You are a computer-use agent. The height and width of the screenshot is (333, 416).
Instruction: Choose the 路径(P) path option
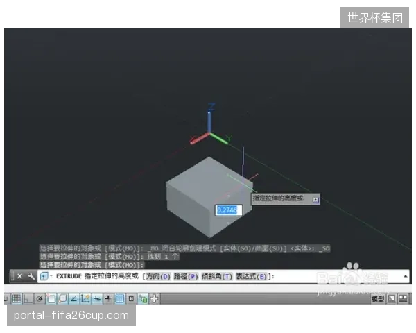(186, 276)
